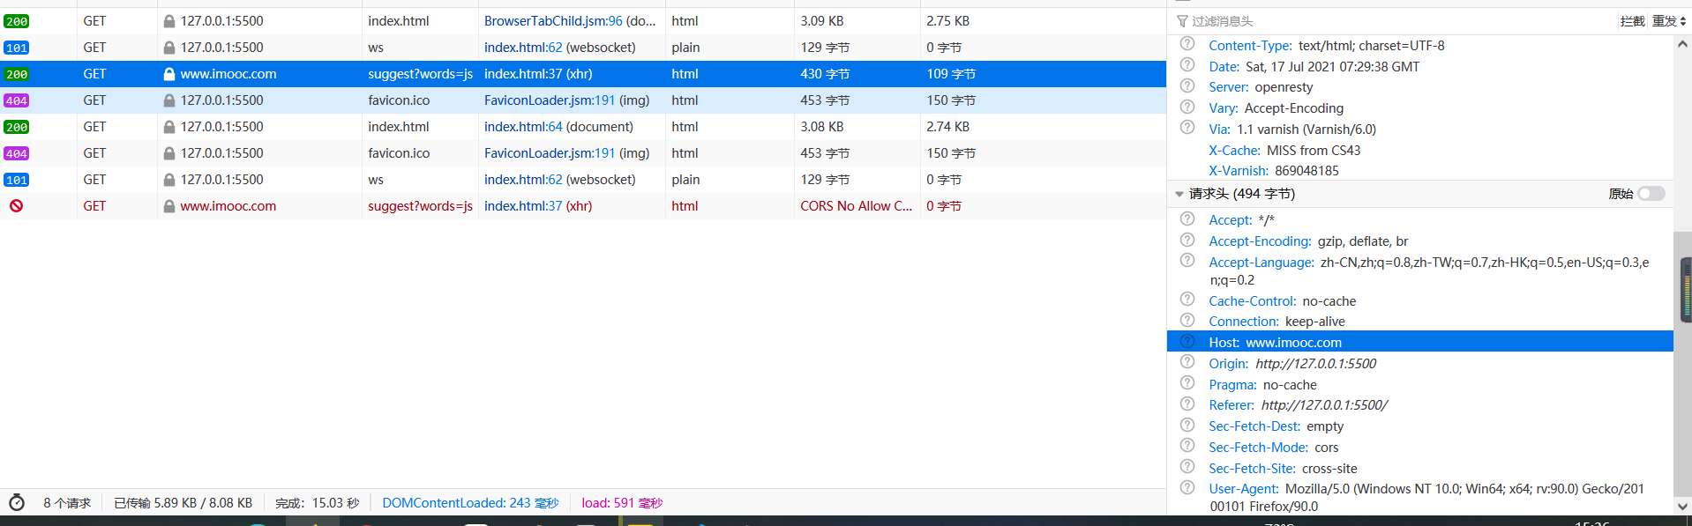Image resolution: width=1692 pixels, height=526 pixels.
Task: Click the 拦截 block button
Action: pyautogui.click(x=1632, y=21)
